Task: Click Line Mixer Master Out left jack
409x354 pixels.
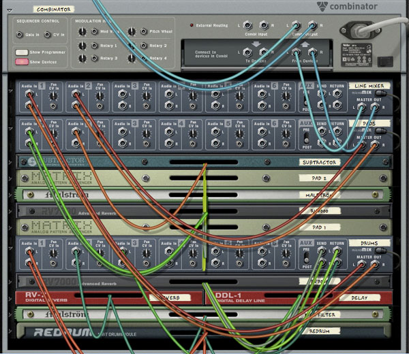Action: tap(361, 106)
